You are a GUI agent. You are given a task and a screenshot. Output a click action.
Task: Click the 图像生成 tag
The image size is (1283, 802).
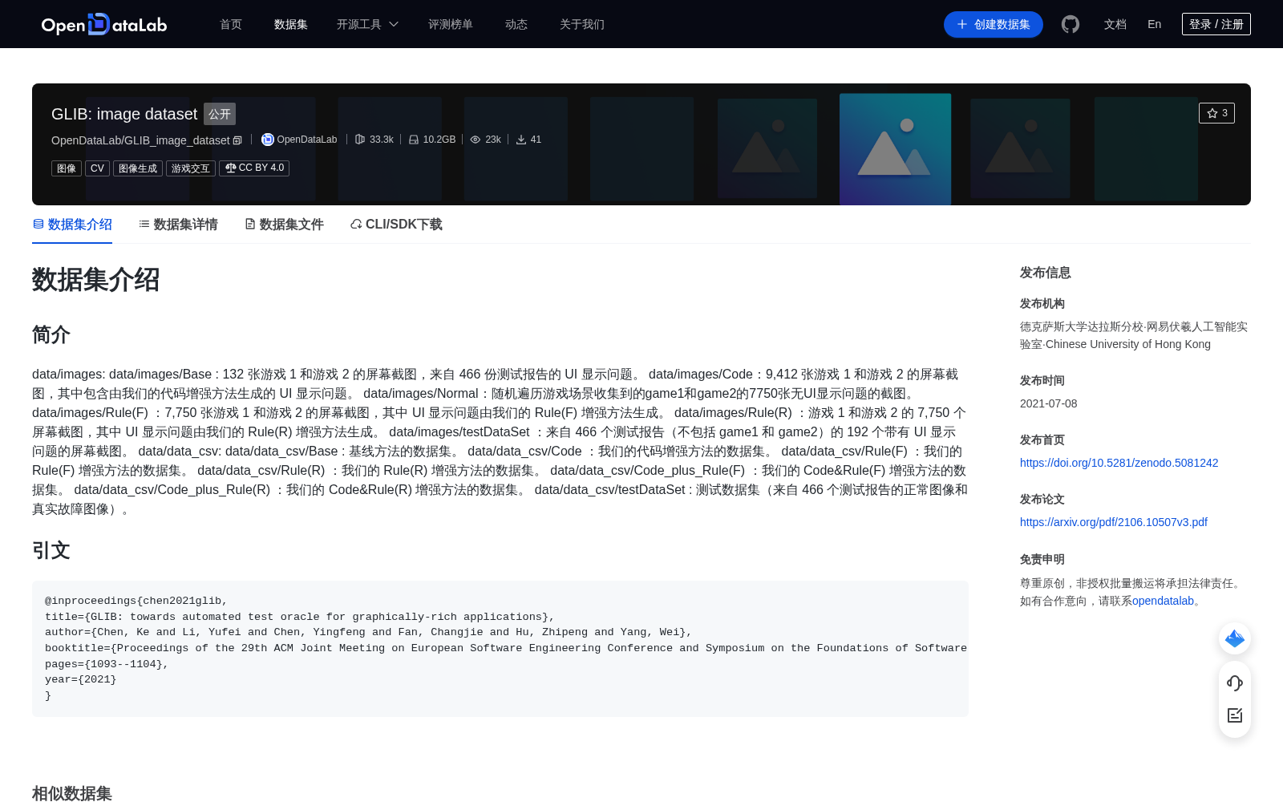(x=138, y=168)
